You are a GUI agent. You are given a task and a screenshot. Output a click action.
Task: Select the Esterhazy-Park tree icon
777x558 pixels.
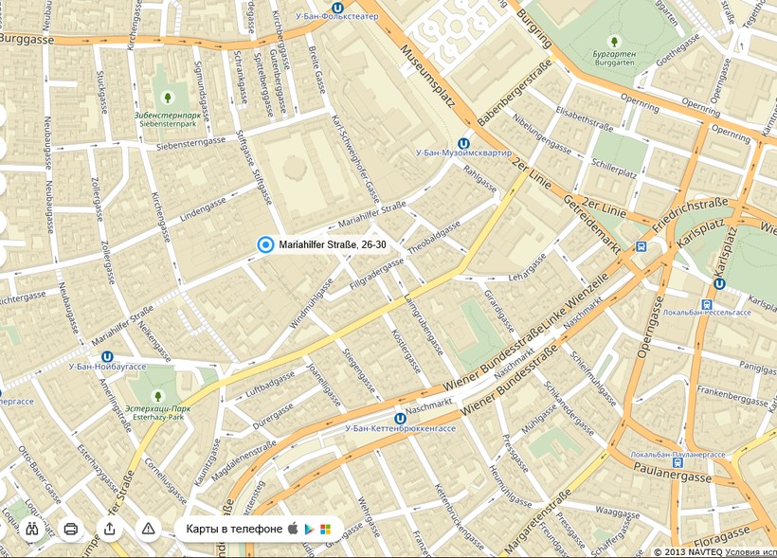(x=157, y=396)
